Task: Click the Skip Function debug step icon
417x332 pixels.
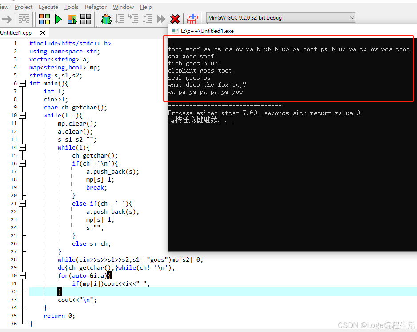Action: point(147,19)
